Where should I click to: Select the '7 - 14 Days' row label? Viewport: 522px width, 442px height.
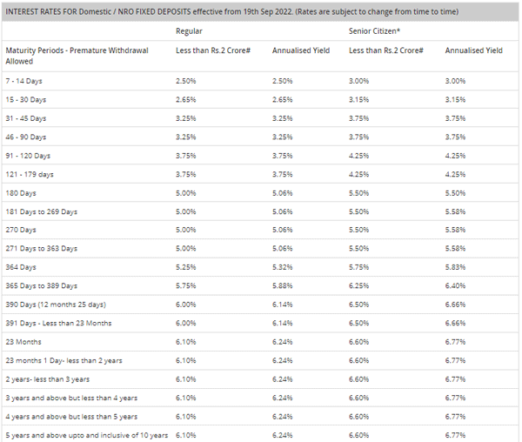(24, 81)
